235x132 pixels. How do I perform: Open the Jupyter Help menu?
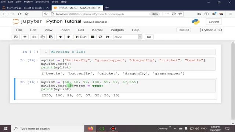[x=135, y=30]
